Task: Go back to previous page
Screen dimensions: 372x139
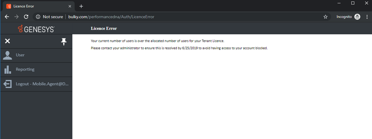Action: (7, 17)
